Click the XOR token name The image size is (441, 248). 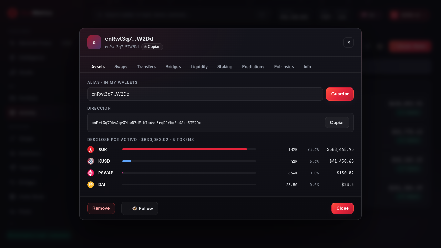pos(103,149)
